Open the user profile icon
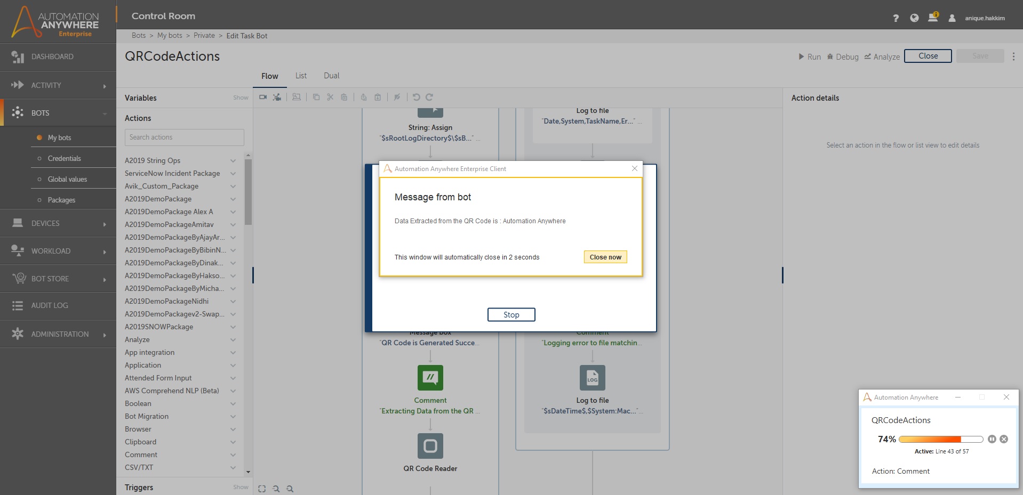The image size is (1023, 495). click(x=952, y=18)
